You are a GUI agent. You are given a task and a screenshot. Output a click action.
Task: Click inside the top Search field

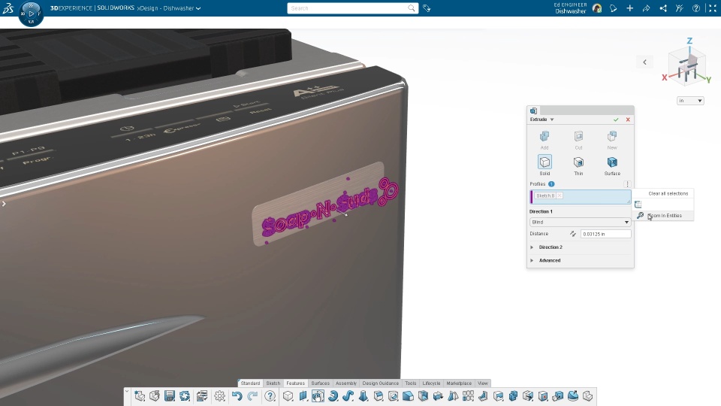pos(347,8)
